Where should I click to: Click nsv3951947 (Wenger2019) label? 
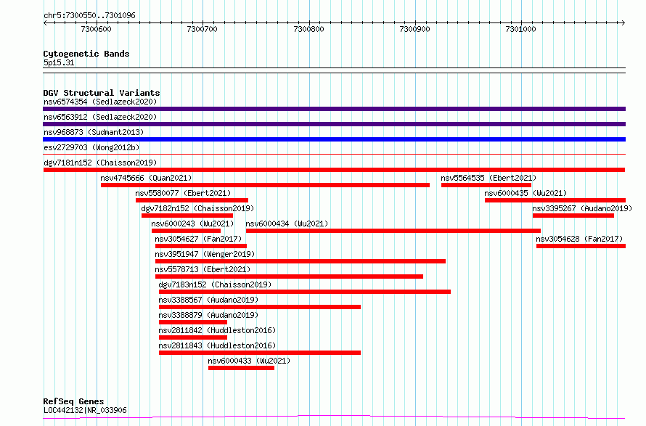point(205,254)
